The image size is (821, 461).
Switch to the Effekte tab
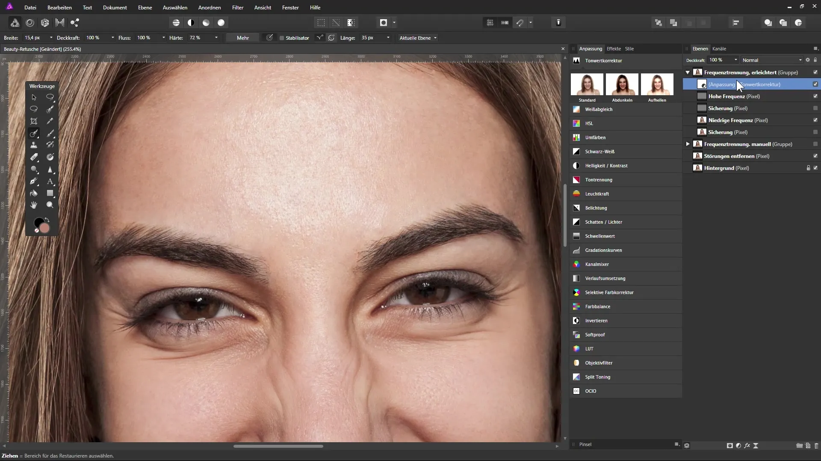point(614,49)
